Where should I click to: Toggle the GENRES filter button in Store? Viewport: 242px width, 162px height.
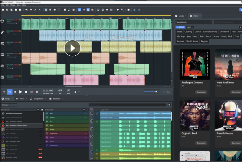[x=180, y=27]
